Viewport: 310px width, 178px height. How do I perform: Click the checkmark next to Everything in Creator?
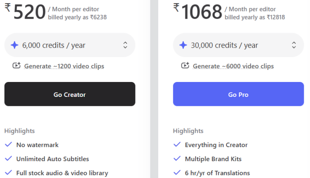[177, 144]
